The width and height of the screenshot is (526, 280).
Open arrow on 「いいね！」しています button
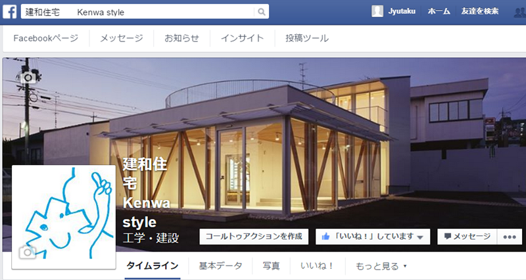pos(420,237)
